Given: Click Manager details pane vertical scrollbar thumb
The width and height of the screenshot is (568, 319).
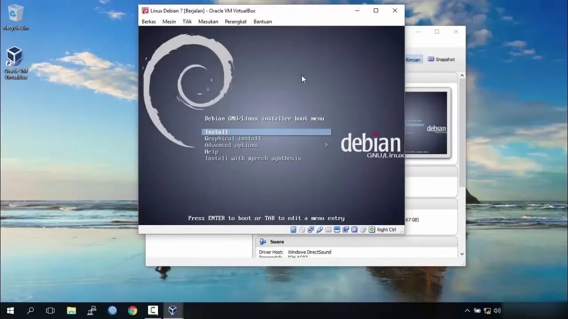Looking at the screenshot, I should (x=462, y=133).
